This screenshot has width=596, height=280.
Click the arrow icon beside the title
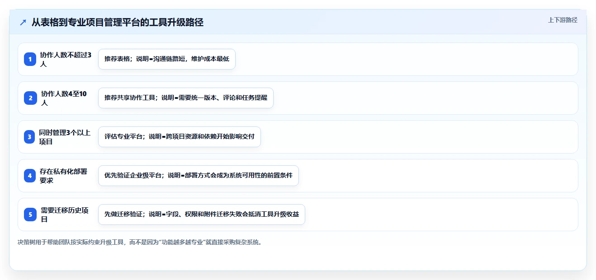click(x=23, y=23)
